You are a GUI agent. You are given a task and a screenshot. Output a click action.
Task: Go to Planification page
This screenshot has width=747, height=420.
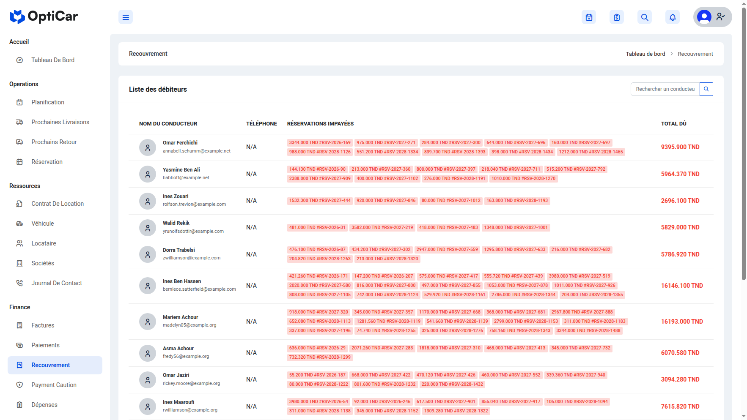[x=55, y=102]
